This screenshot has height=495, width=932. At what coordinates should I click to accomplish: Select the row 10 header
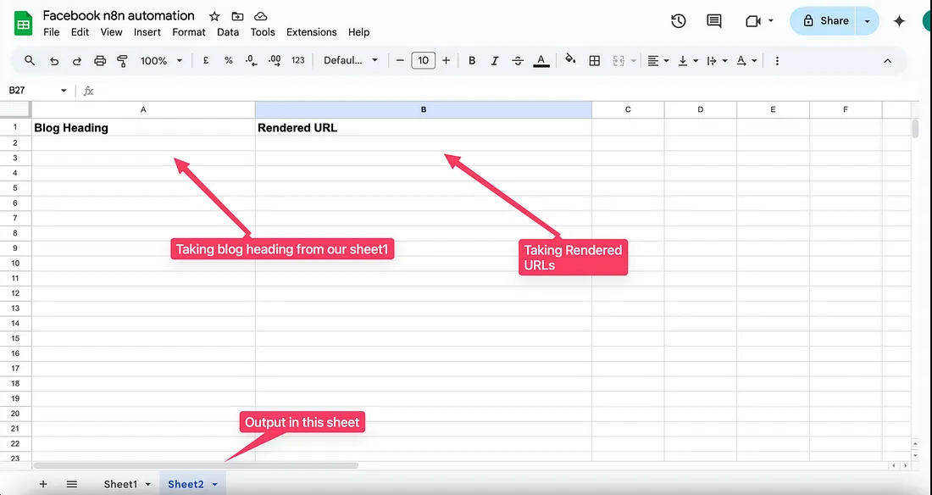pos(15,263)
